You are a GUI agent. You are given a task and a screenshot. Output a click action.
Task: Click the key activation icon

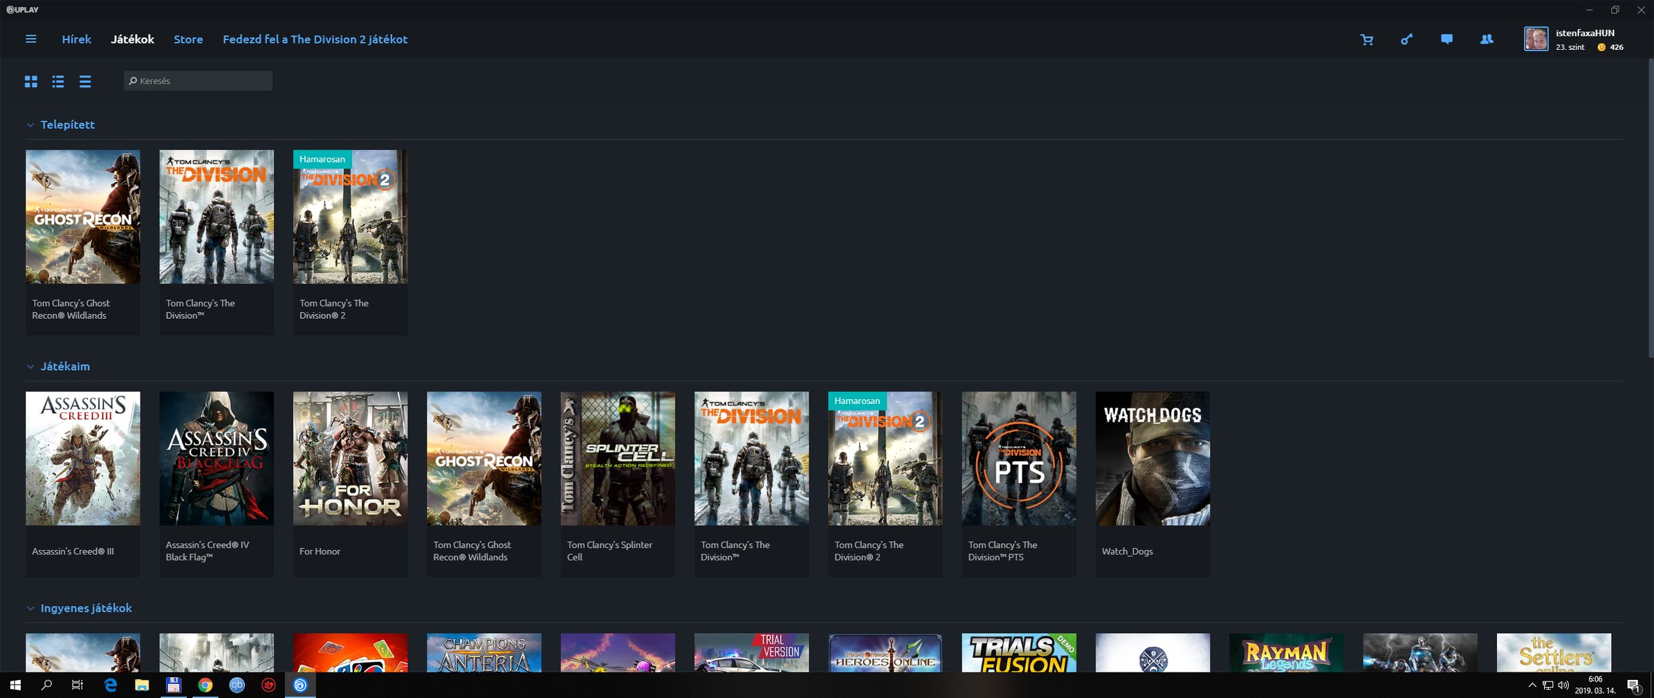[x=1406, y=39]
